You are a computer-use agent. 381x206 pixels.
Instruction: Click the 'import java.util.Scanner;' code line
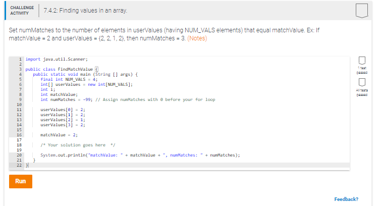(57, 59)
